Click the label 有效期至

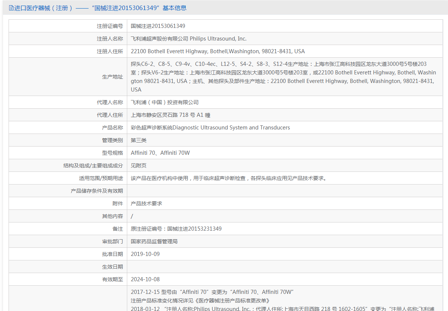(112, 279)
